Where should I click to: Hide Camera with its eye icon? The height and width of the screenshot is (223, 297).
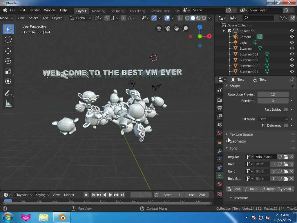tap(292, 37)
